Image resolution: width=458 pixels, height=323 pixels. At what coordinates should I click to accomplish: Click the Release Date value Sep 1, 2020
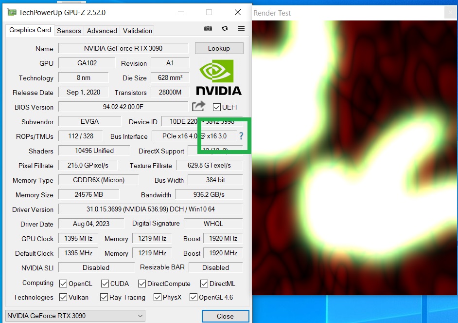pyautogui.click(x=84, y=92)
